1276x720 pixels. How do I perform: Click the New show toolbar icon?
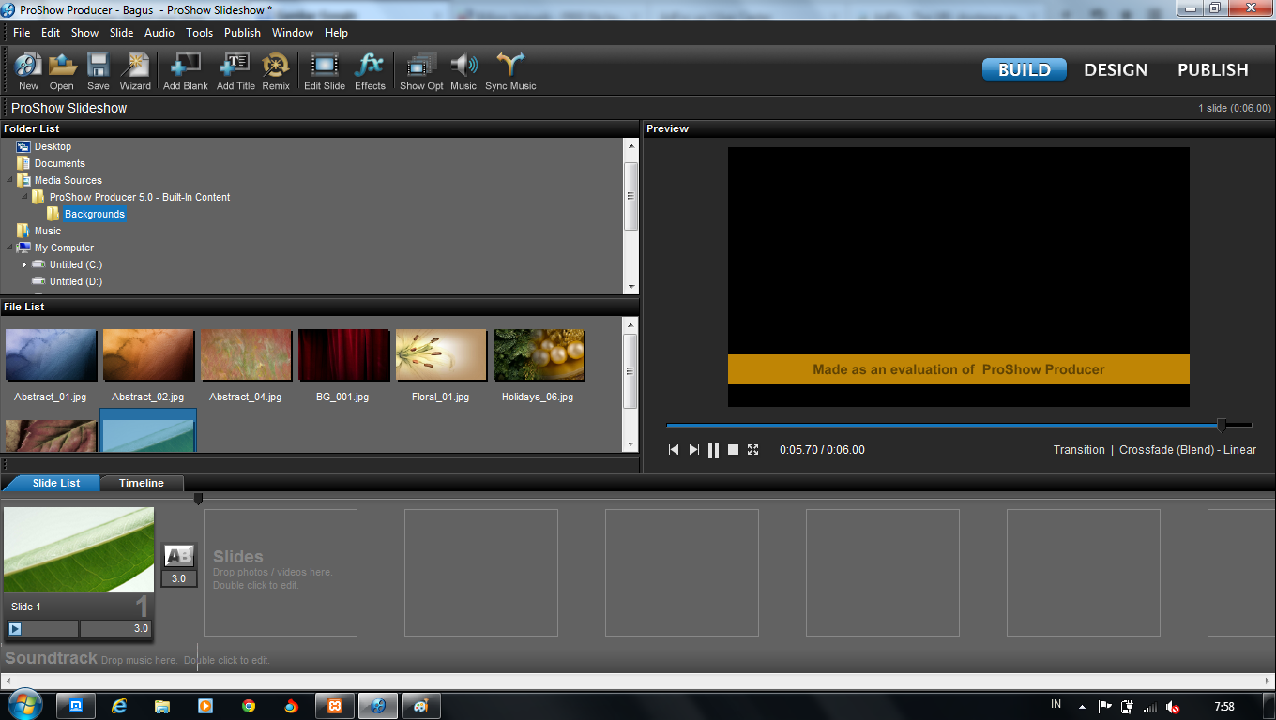(x=28, y=71)
